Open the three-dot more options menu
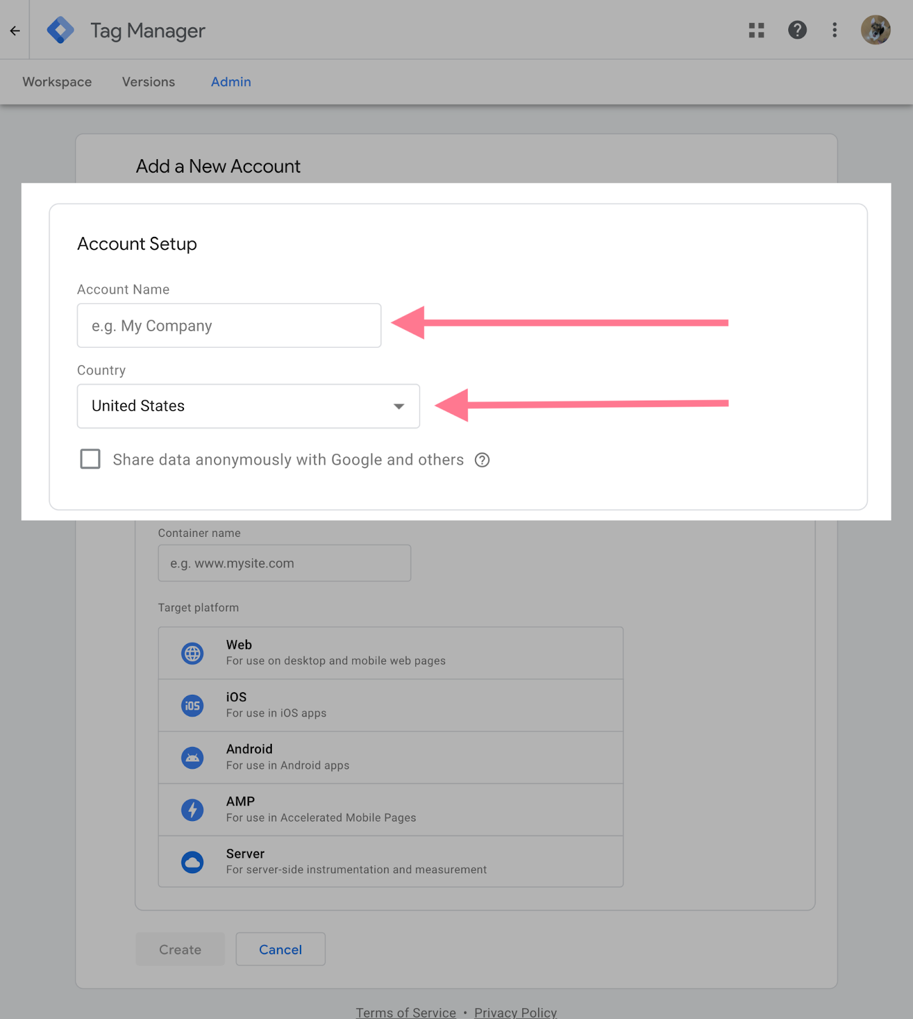 834,30
